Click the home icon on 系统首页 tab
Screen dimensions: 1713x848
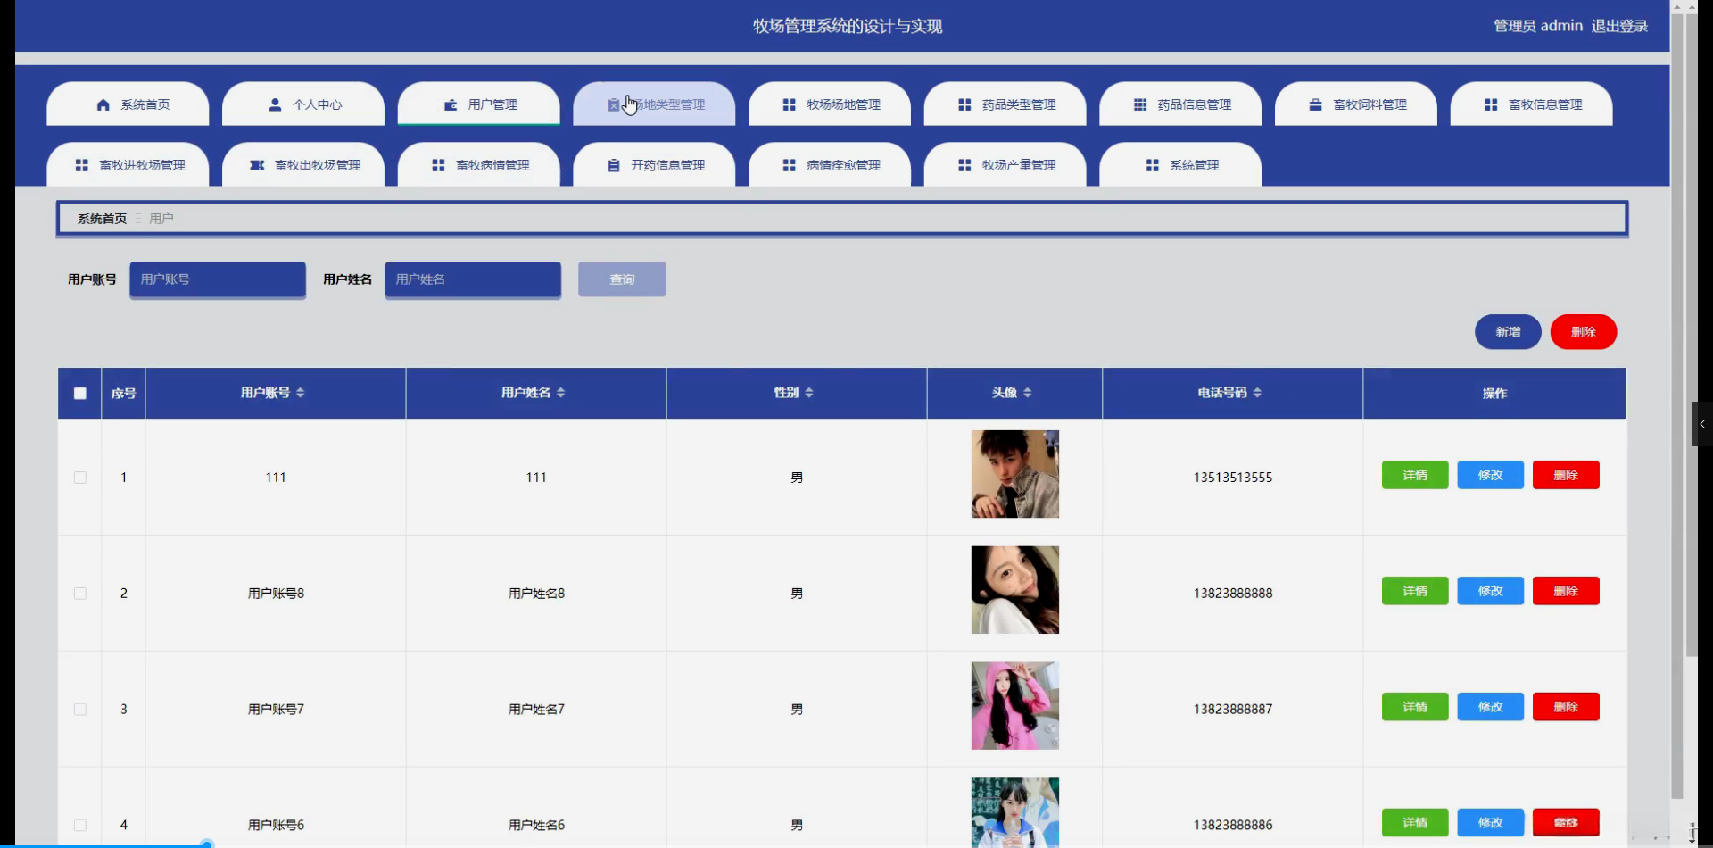103,105
